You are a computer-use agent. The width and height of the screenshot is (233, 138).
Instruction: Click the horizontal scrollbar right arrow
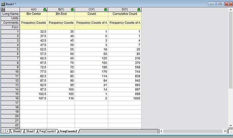pyautogui.click(x=225, y=131)
